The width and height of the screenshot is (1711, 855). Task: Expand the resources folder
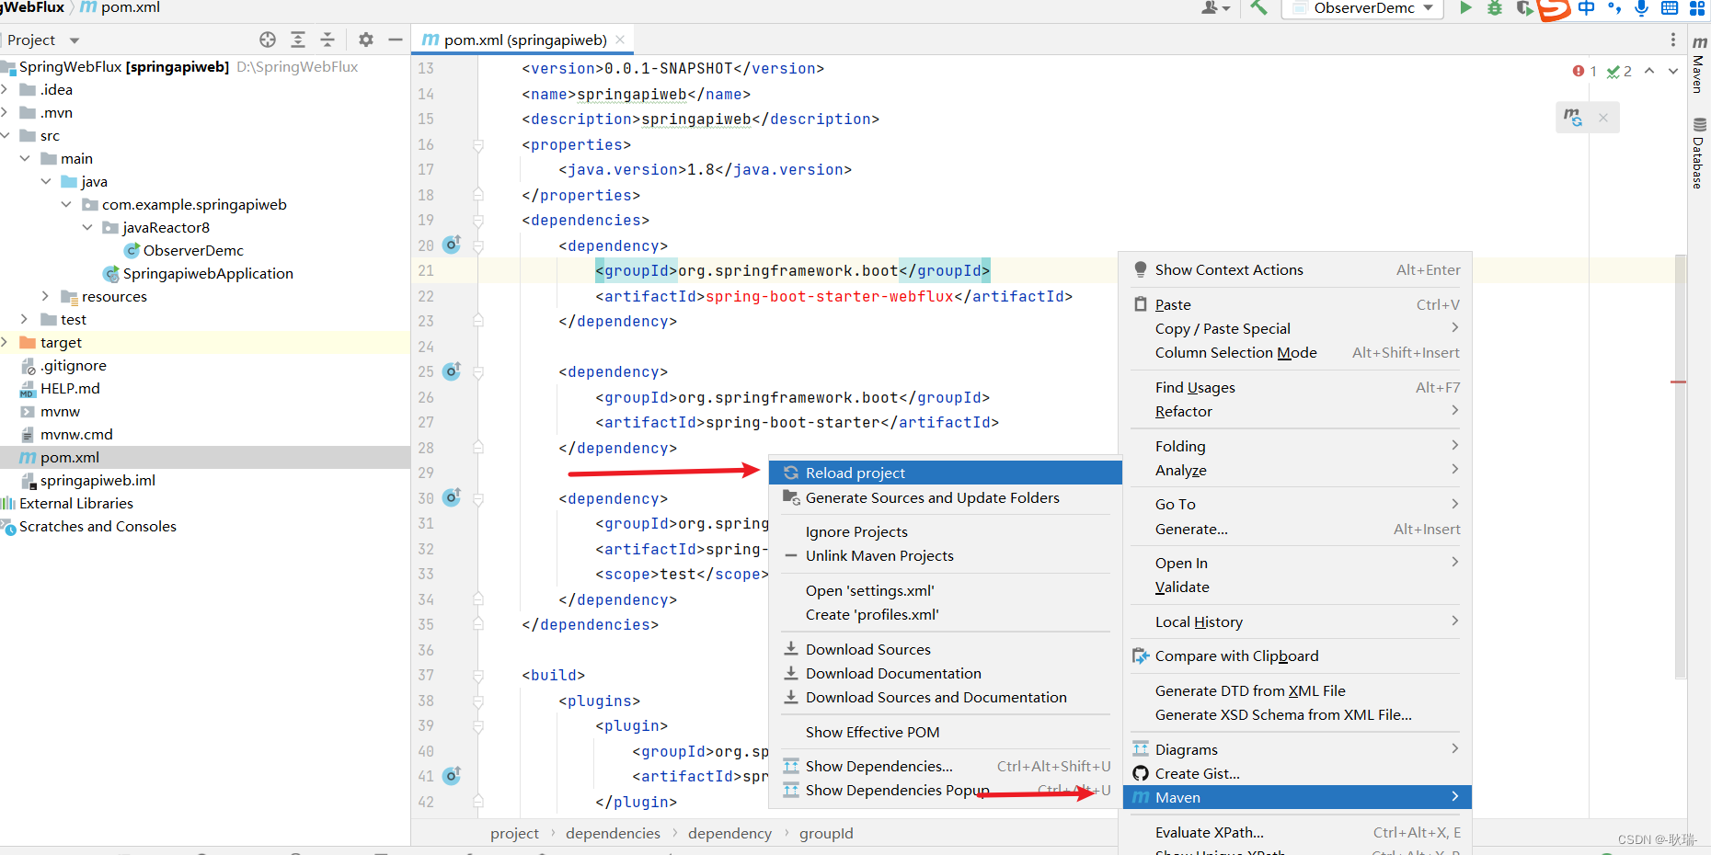(x=46, y=296)
